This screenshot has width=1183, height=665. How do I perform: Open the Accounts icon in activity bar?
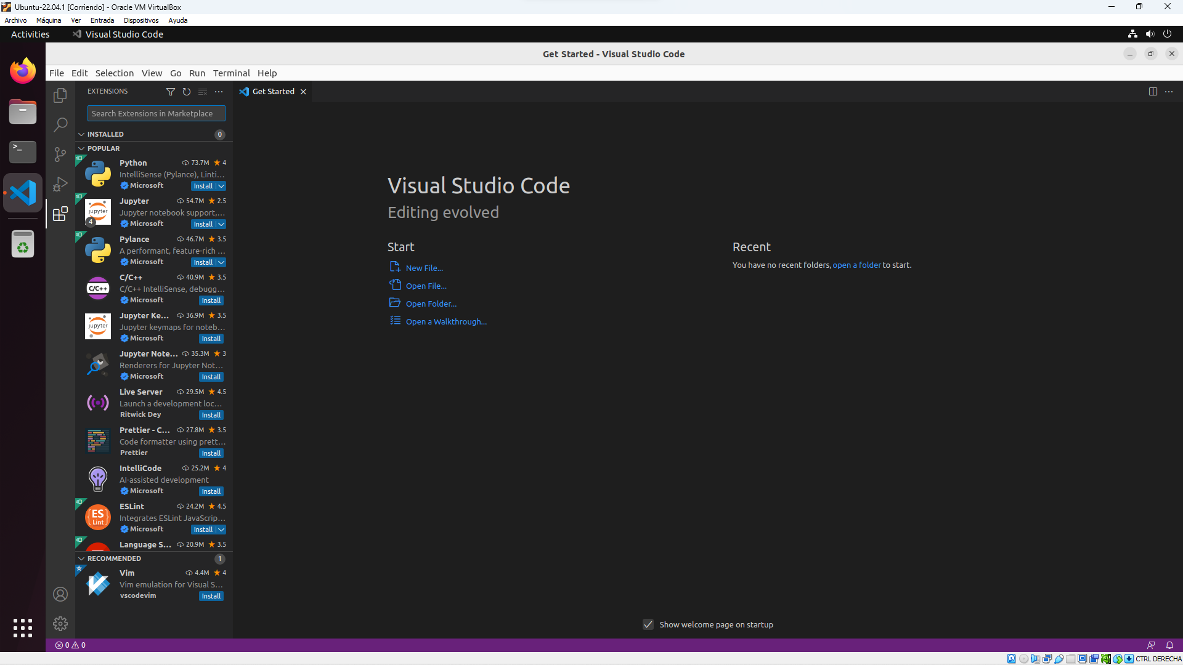pos(60,594)
